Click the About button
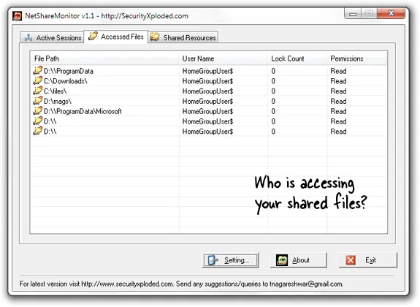Viewport: 420px width, 307px height. click(x=299, y=260)
